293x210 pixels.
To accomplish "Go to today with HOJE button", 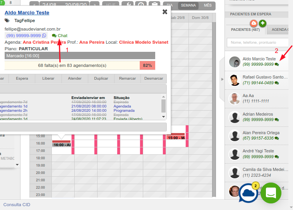I will (x=111, y=5).
